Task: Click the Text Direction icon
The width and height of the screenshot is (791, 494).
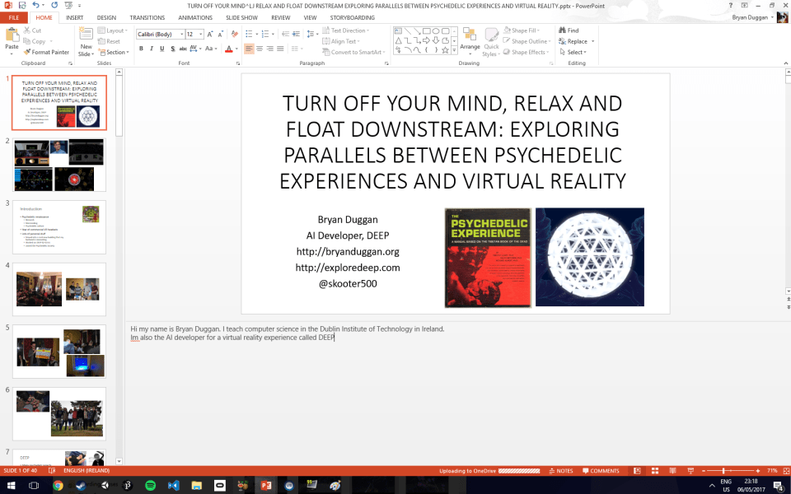Action: [347, 30]
